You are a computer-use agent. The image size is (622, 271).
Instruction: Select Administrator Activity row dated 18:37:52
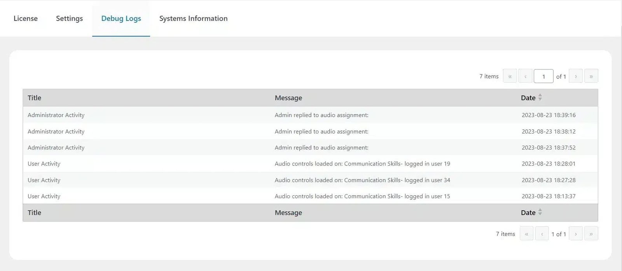(x=310, y=148)
